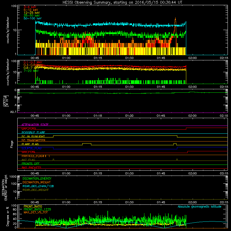Screen dimensions: 231x231
Task: Click the MAX_DET_VS_TOT legend label
Action: coord(36,212)
